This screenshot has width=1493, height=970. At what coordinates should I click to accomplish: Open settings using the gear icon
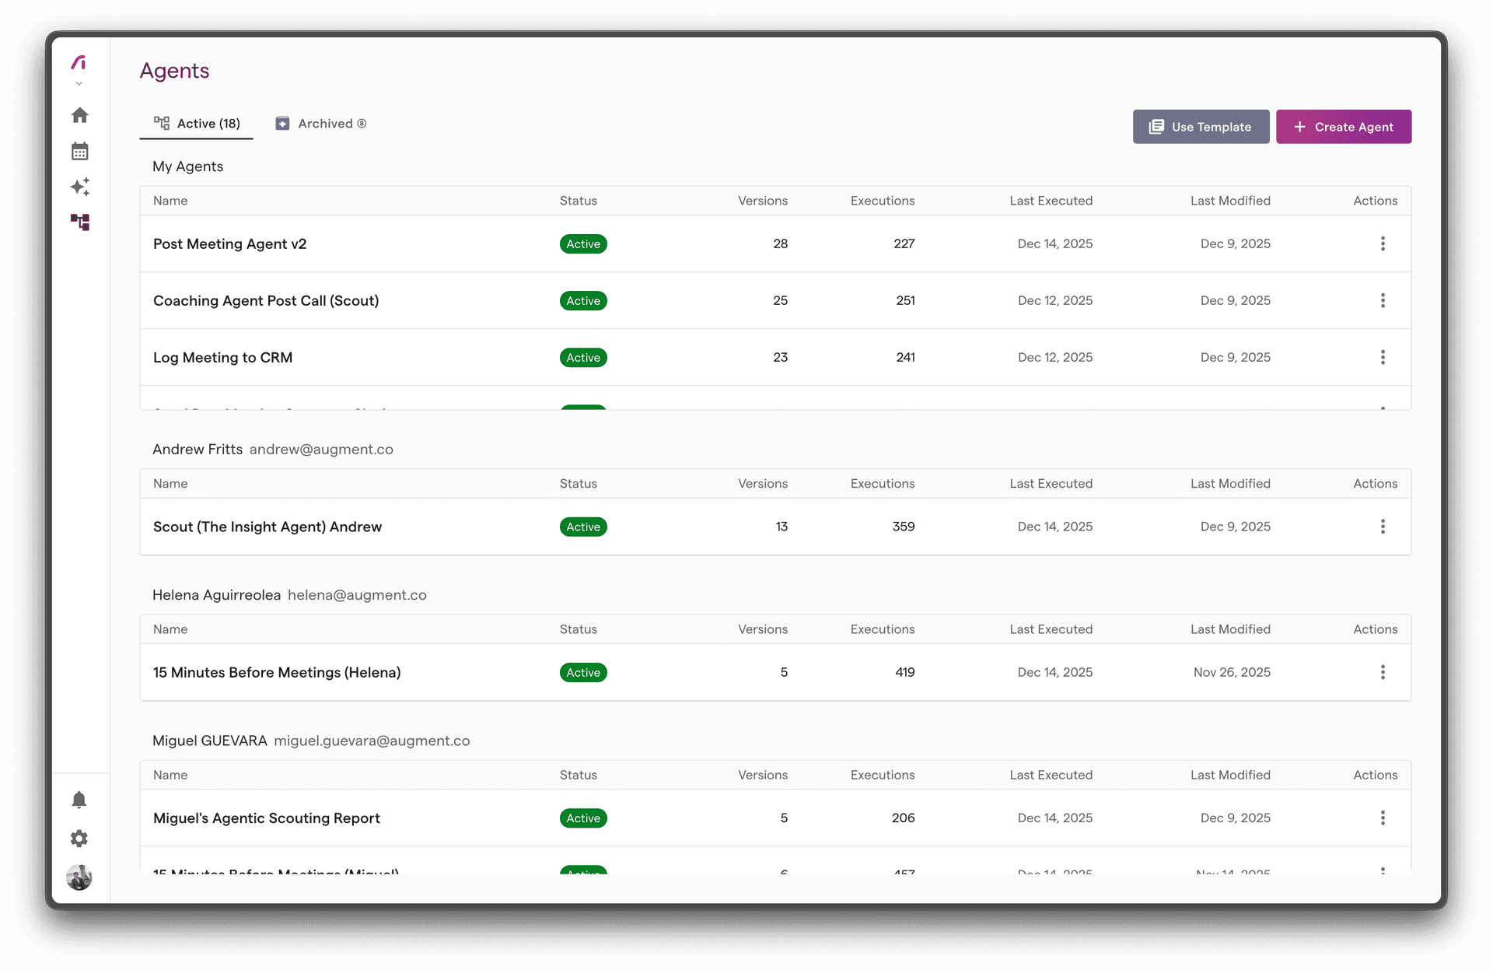[x=79, y=839]
